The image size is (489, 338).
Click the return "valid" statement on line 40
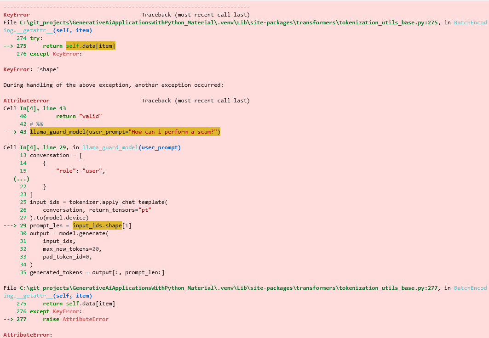point(79,116)
